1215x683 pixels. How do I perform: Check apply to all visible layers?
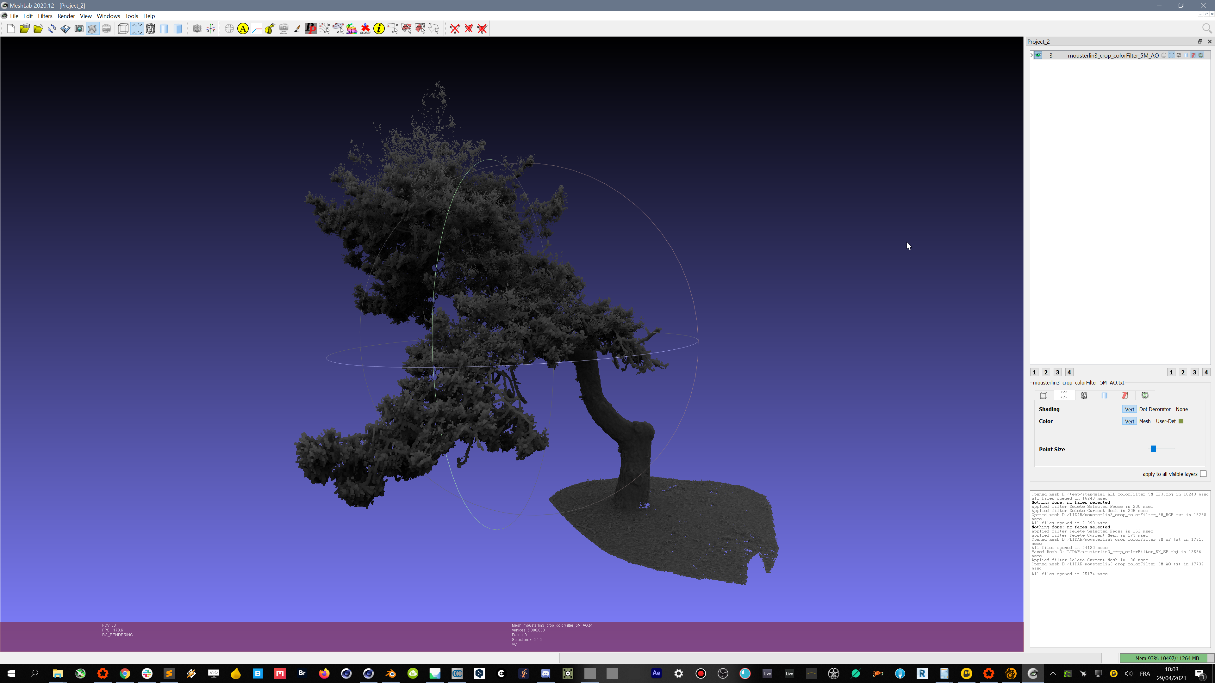[x=1203, y=474]
